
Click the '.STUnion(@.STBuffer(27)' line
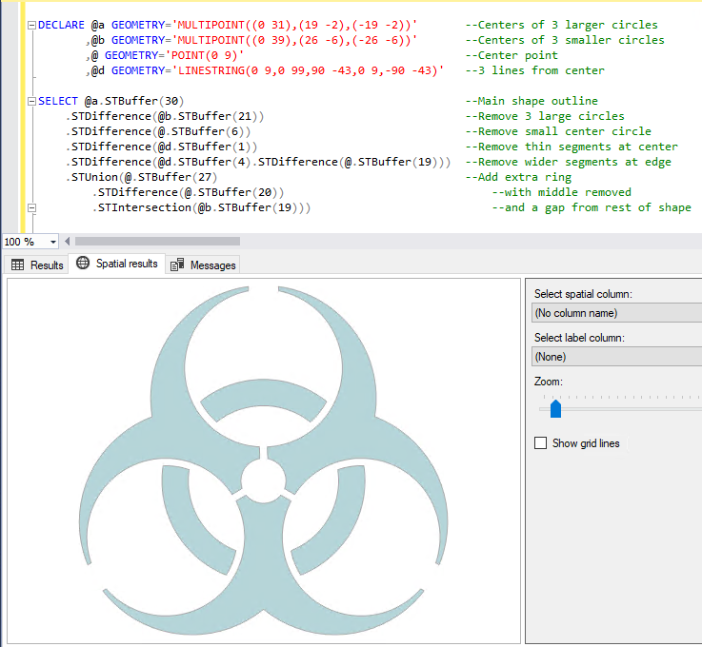point(142,177)
